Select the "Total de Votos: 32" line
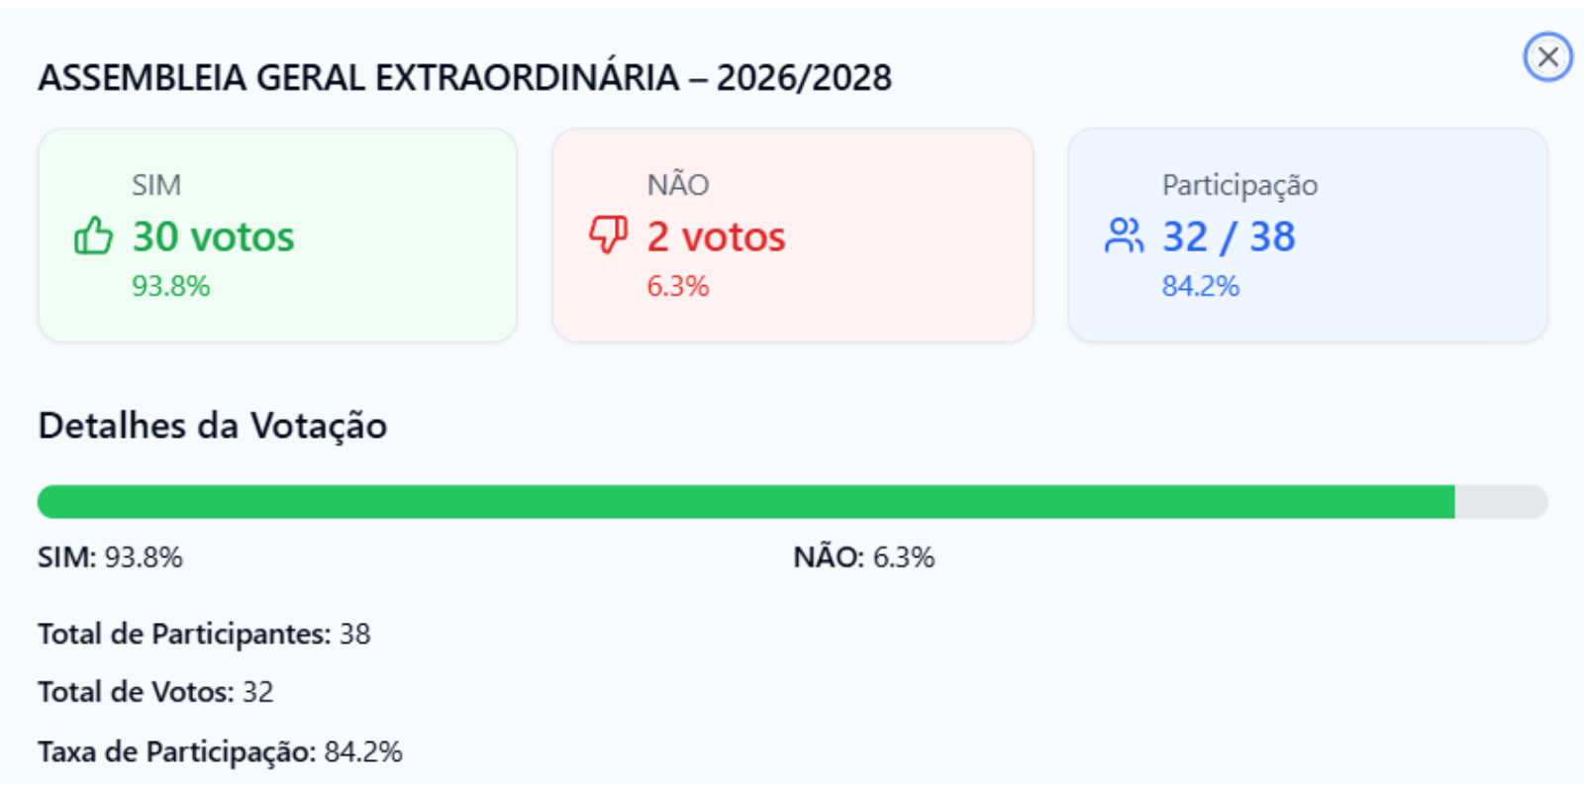 coord(155,692)
